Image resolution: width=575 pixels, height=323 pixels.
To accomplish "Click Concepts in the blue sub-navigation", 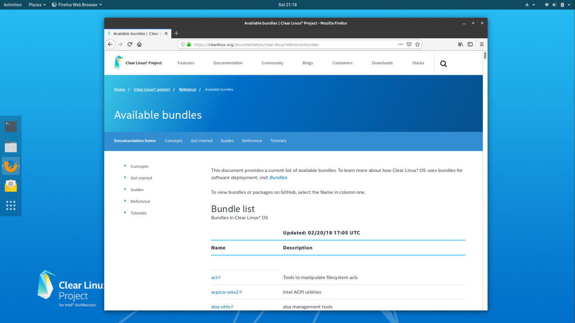I will coord(173,141).
